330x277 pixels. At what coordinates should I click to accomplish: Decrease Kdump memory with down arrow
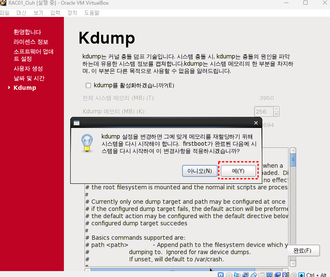click(x=277, y=114)
